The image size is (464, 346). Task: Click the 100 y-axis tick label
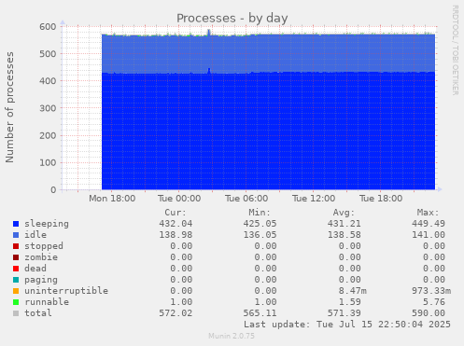point(48,162)
